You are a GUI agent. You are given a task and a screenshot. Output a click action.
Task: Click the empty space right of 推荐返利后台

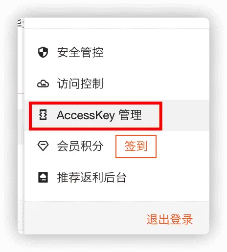click(x=168, y=177)
